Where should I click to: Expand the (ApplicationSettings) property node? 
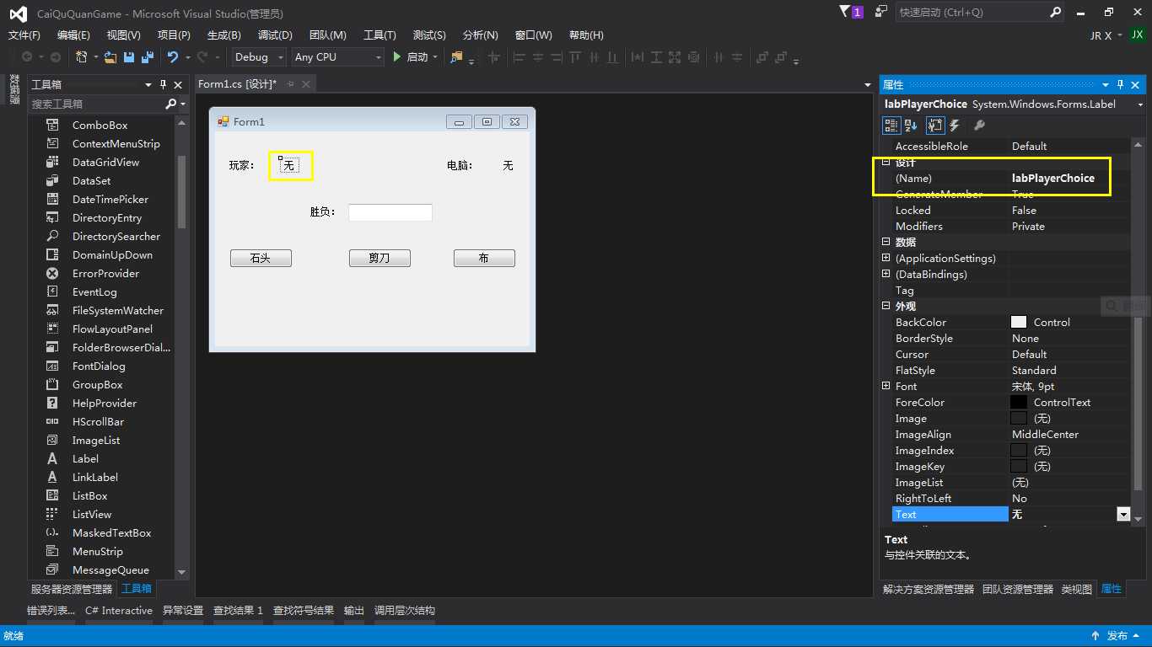[x=886, y=258]
